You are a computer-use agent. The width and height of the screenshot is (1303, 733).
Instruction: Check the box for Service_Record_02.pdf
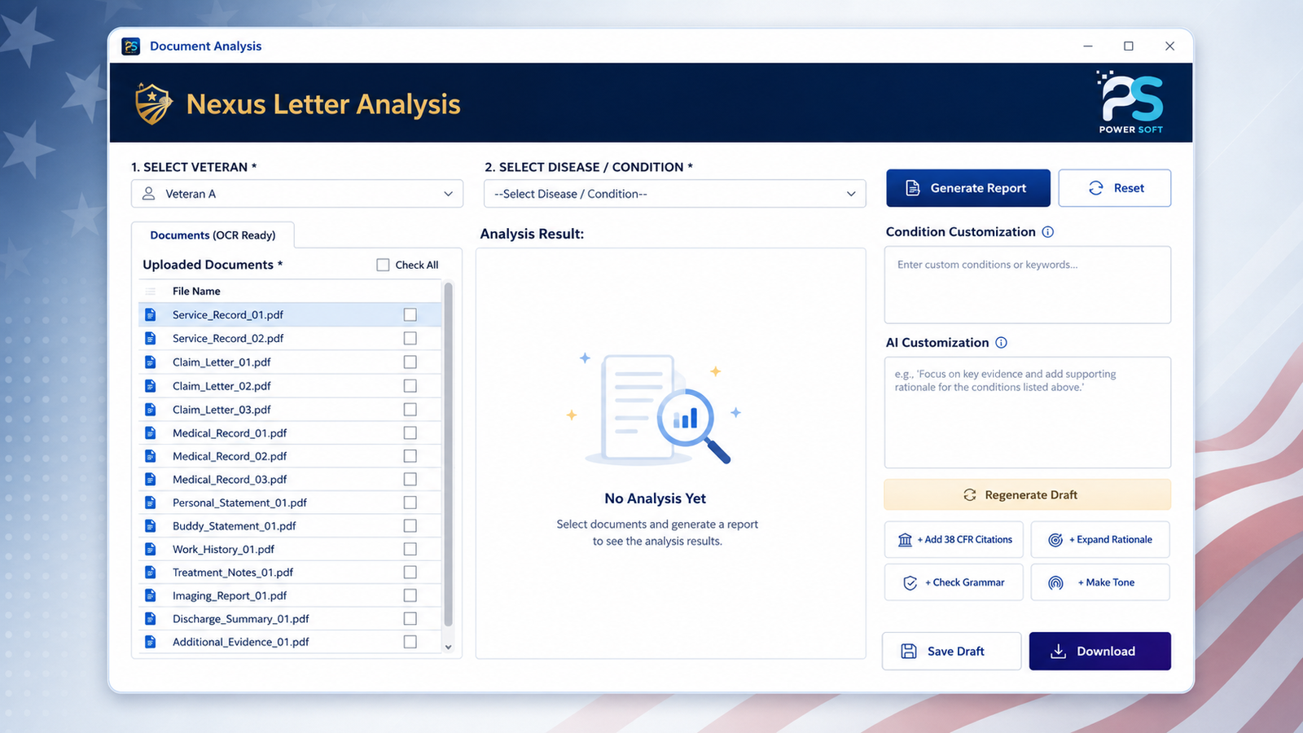[x=410, y=338]
